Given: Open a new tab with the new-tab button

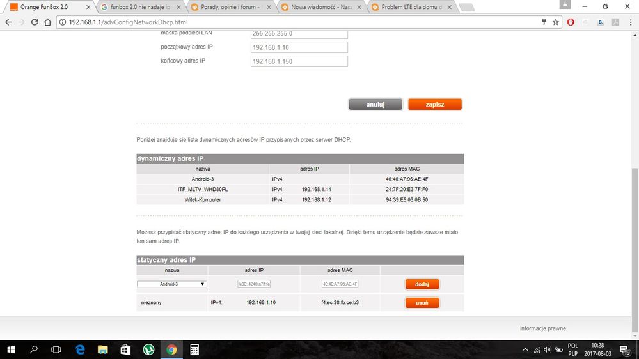Looking at the screenshot, I should pos(466,7).
